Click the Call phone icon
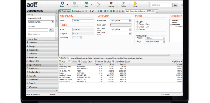Viewport: 210px width, 103px height. (x=99, y=3)
